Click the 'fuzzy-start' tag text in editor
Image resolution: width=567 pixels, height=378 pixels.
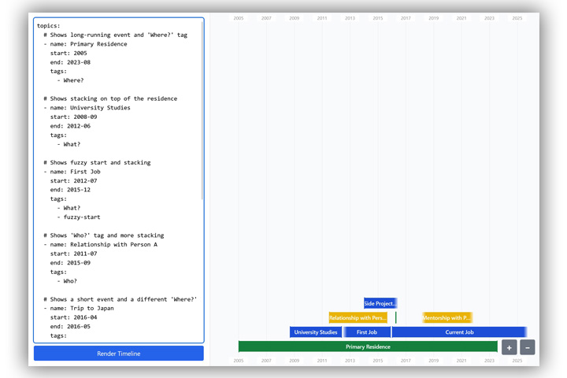[x=82, y=217]
